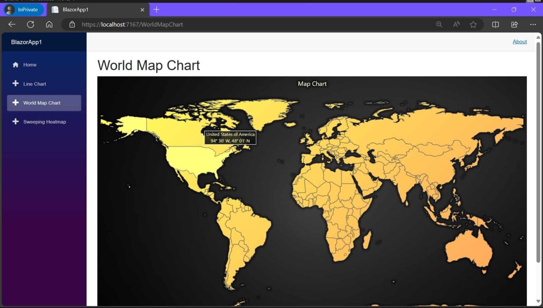Open browser settings ellipsis menu
Screen dimensions: 543x308
click(x=533, y=25)
